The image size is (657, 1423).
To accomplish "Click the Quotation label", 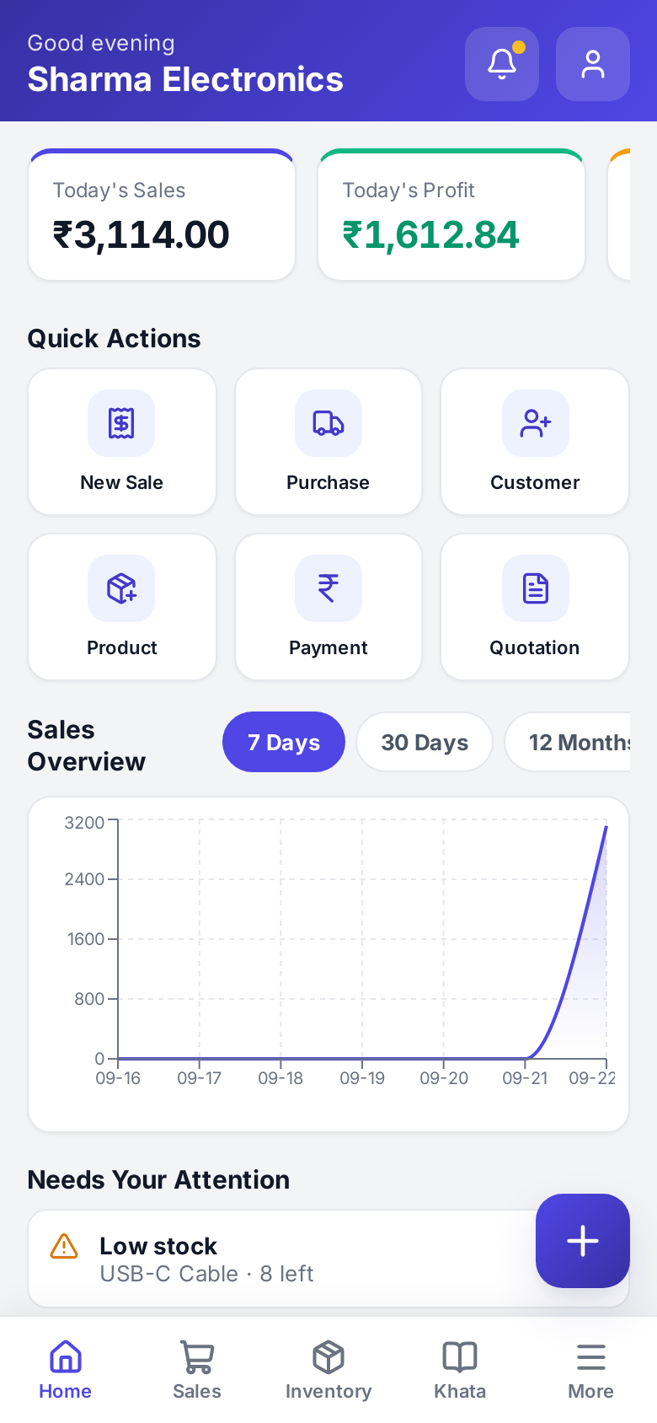I will click(535, 647).
